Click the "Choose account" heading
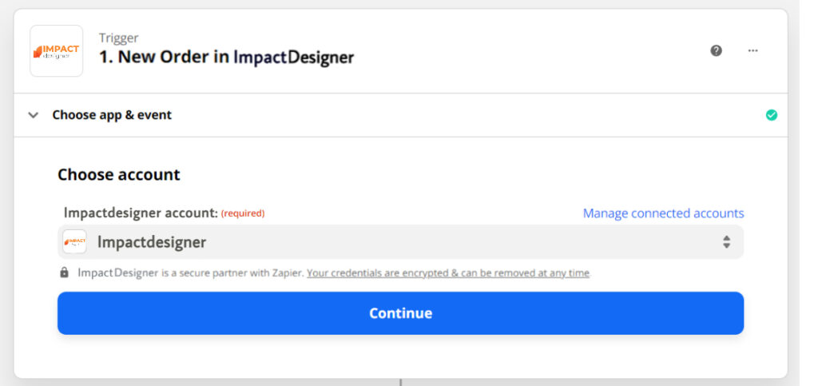This screenshot has height=386, width=818. coord(119,174)
